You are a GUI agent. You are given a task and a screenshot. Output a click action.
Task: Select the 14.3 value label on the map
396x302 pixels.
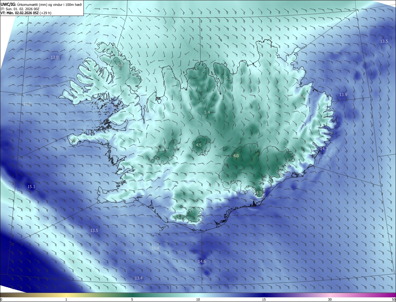tap(324, 149)
